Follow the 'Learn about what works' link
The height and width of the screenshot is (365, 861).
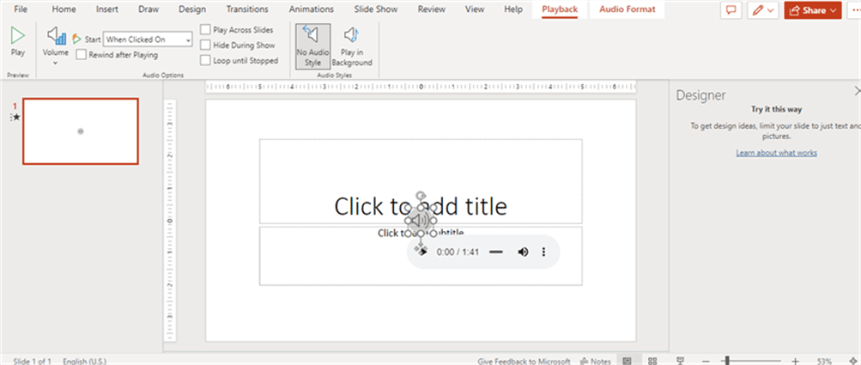pos(775,153)
